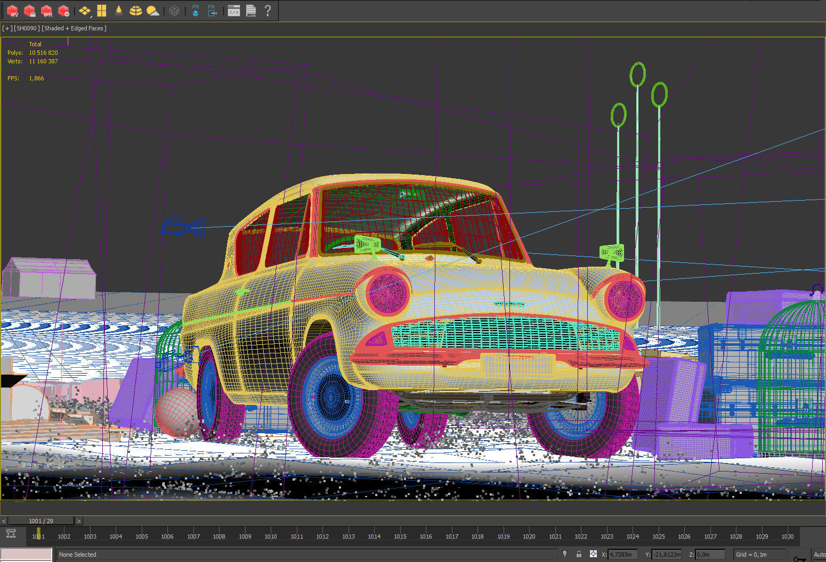826x562 pixels.
Task: Click the FPS value 1,866
Action: [x=36, y=78]
